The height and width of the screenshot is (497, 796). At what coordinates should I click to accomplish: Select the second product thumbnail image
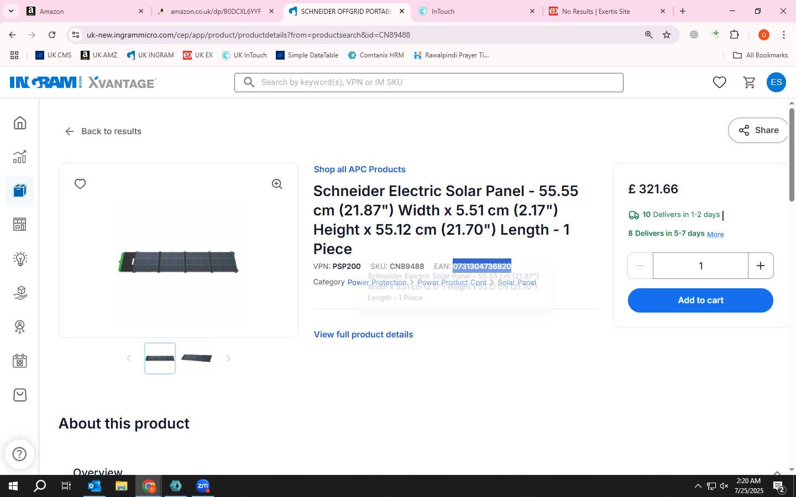196,358
